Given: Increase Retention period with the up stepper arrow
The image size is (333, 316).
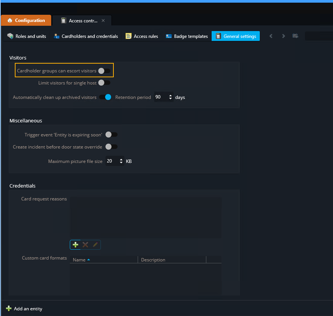Looking at the screenshot, I should [x=170, y=95].
